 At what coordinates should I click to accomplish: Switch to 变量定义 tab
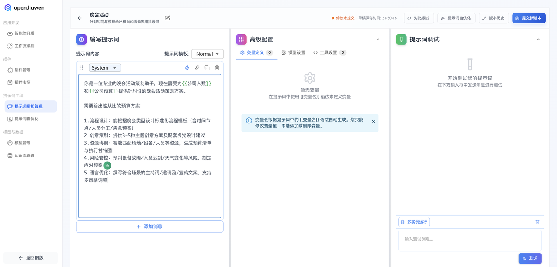256,53
